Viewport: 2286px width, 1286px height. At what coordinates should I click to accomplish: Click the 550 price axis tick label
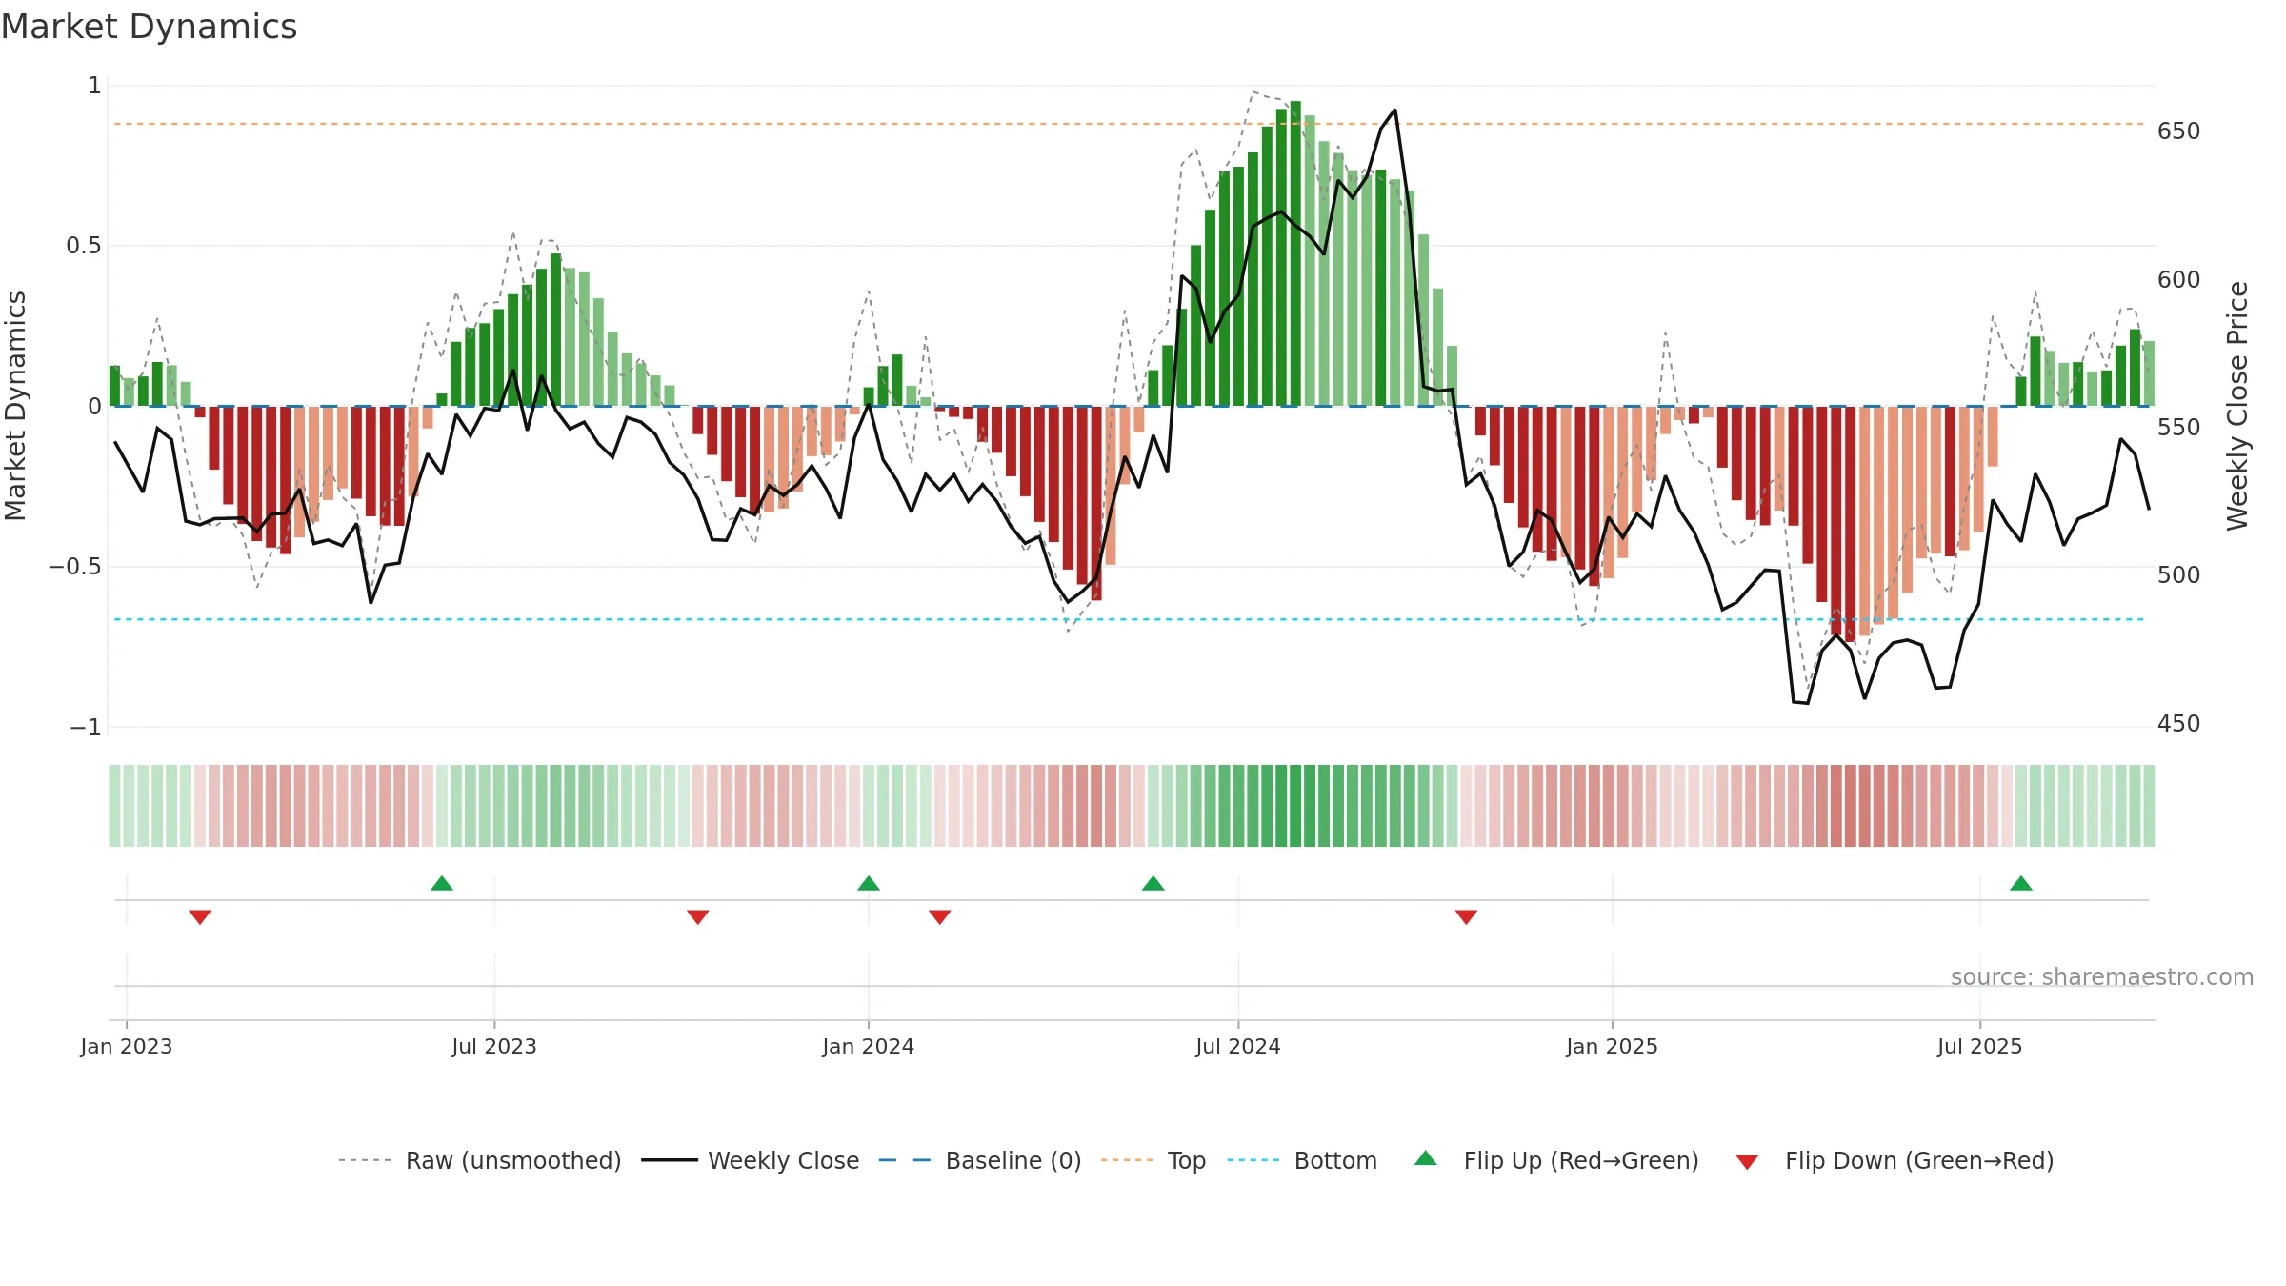pyautogui.click(x=2179, y=428)
